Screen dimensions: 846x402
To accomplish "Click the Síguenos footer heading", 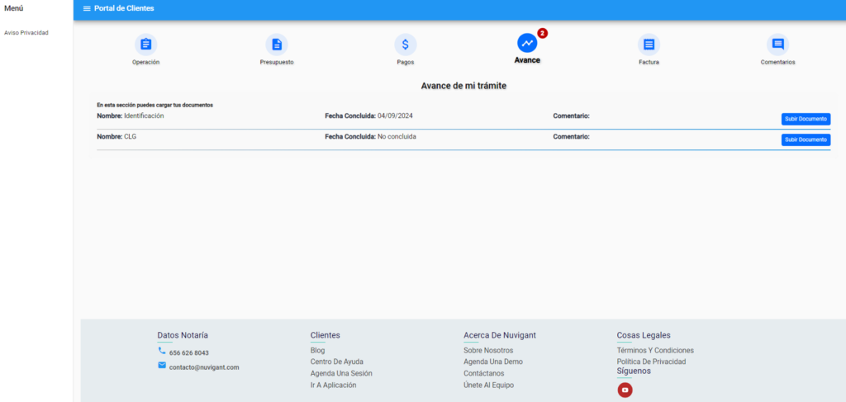I will (634, 371).
